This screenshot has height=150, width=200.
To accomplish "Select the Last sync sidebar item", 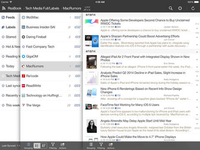I will (10, 86).
